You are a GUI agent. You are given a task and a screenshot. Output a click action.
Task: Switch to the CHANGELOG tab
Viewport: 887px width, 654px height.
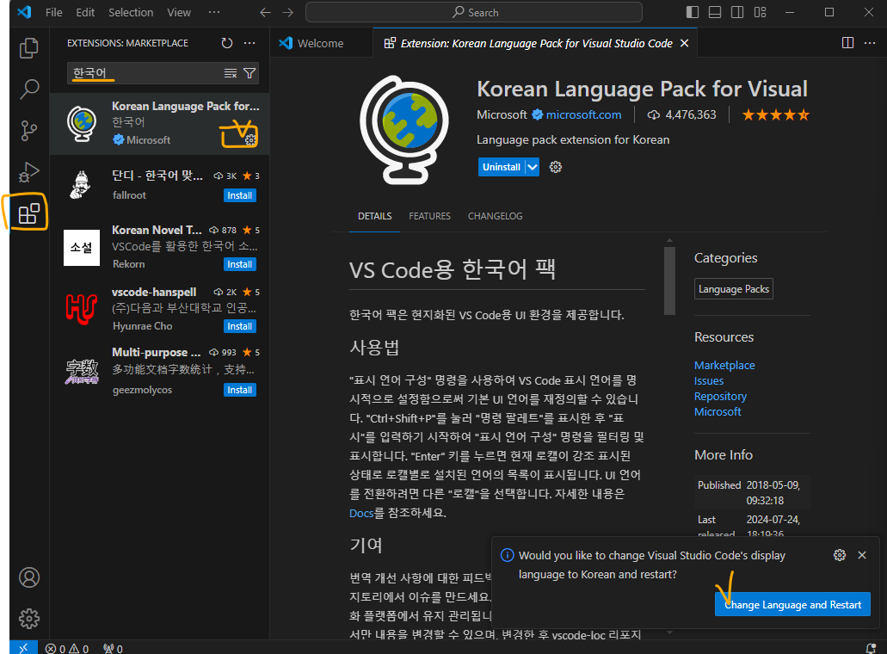click(x=495, y=216)
